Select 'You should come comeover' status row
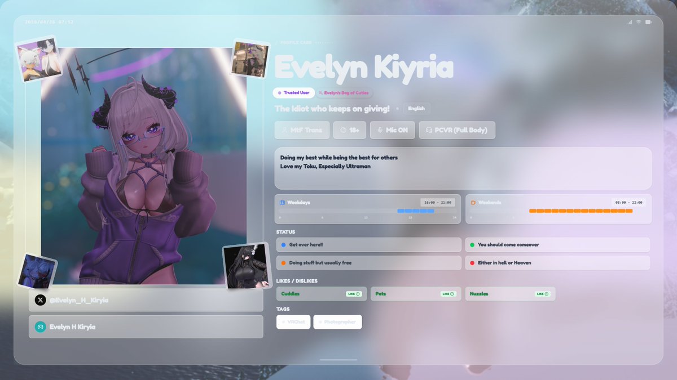The height and width of the screenshot is (380, 677). (x=557, y=245)
